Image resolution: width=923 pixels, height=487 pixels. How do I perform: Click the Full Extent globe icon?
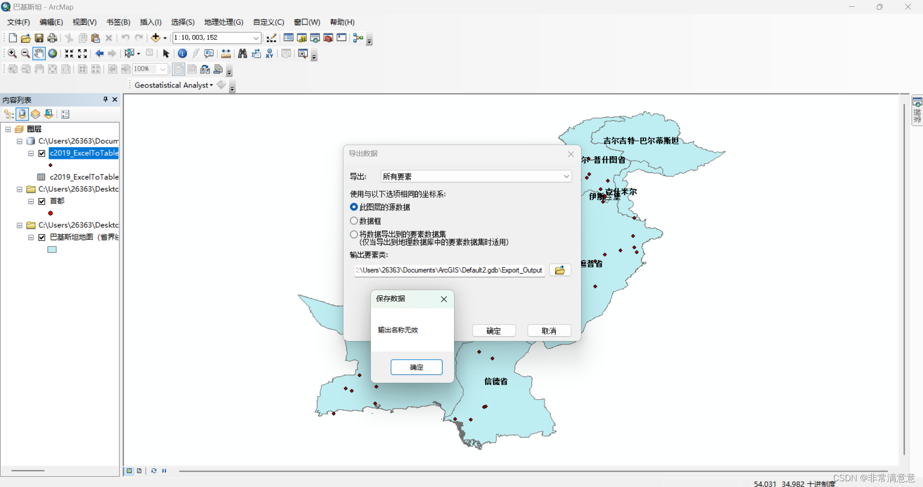click(53, 53)
